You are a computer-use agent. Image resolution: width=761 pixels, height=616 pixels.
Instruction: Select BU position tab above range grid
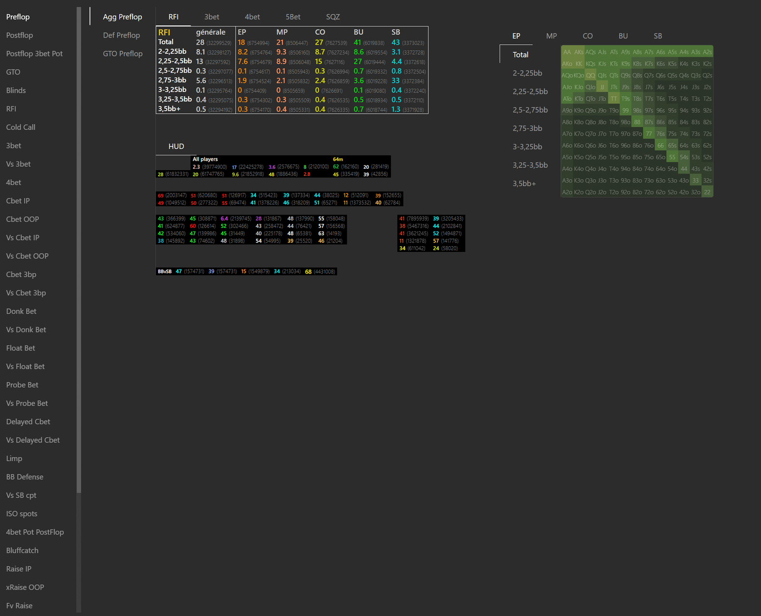pos(624,36)
